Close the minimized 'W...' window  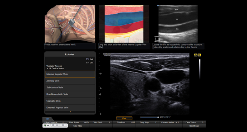click(63, 125)
